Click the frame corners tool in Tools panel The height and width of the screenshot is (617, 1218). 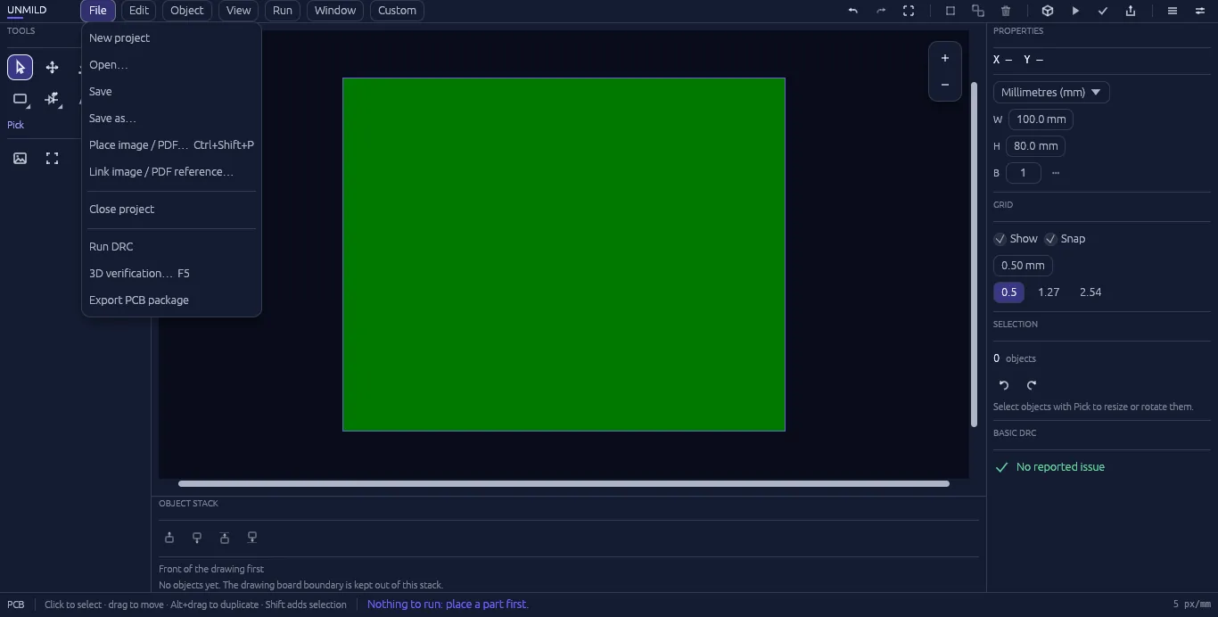[53, 158]
